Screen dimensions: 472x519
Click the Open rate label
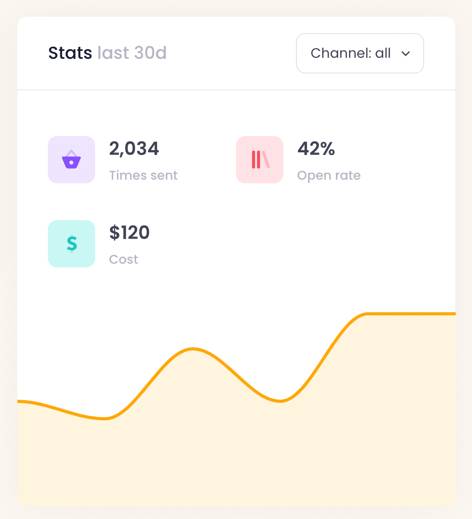(329, 175)
